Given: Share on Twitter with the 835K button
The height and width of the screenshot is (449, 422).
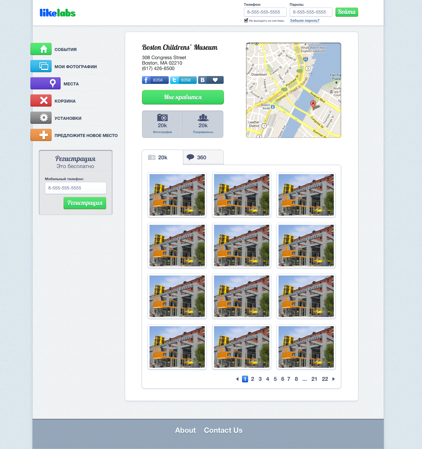Looking at the screenshot, I should point(183,80).
